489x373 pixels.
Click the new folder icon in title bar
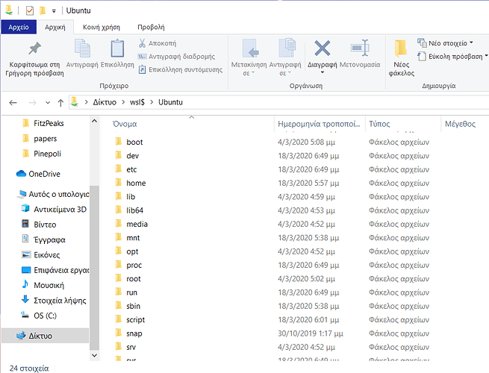click(x=43, y=10)
